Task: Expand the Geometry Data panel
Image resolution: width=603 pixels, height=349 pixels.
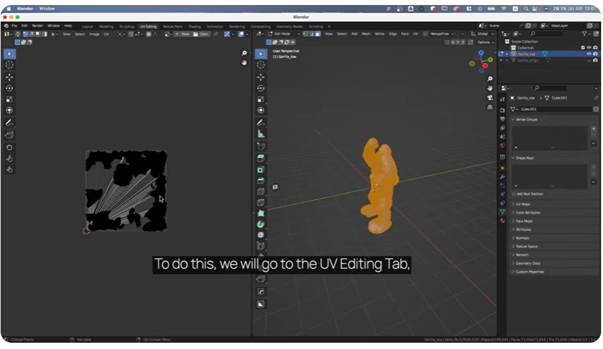Action: pos(527,264)
